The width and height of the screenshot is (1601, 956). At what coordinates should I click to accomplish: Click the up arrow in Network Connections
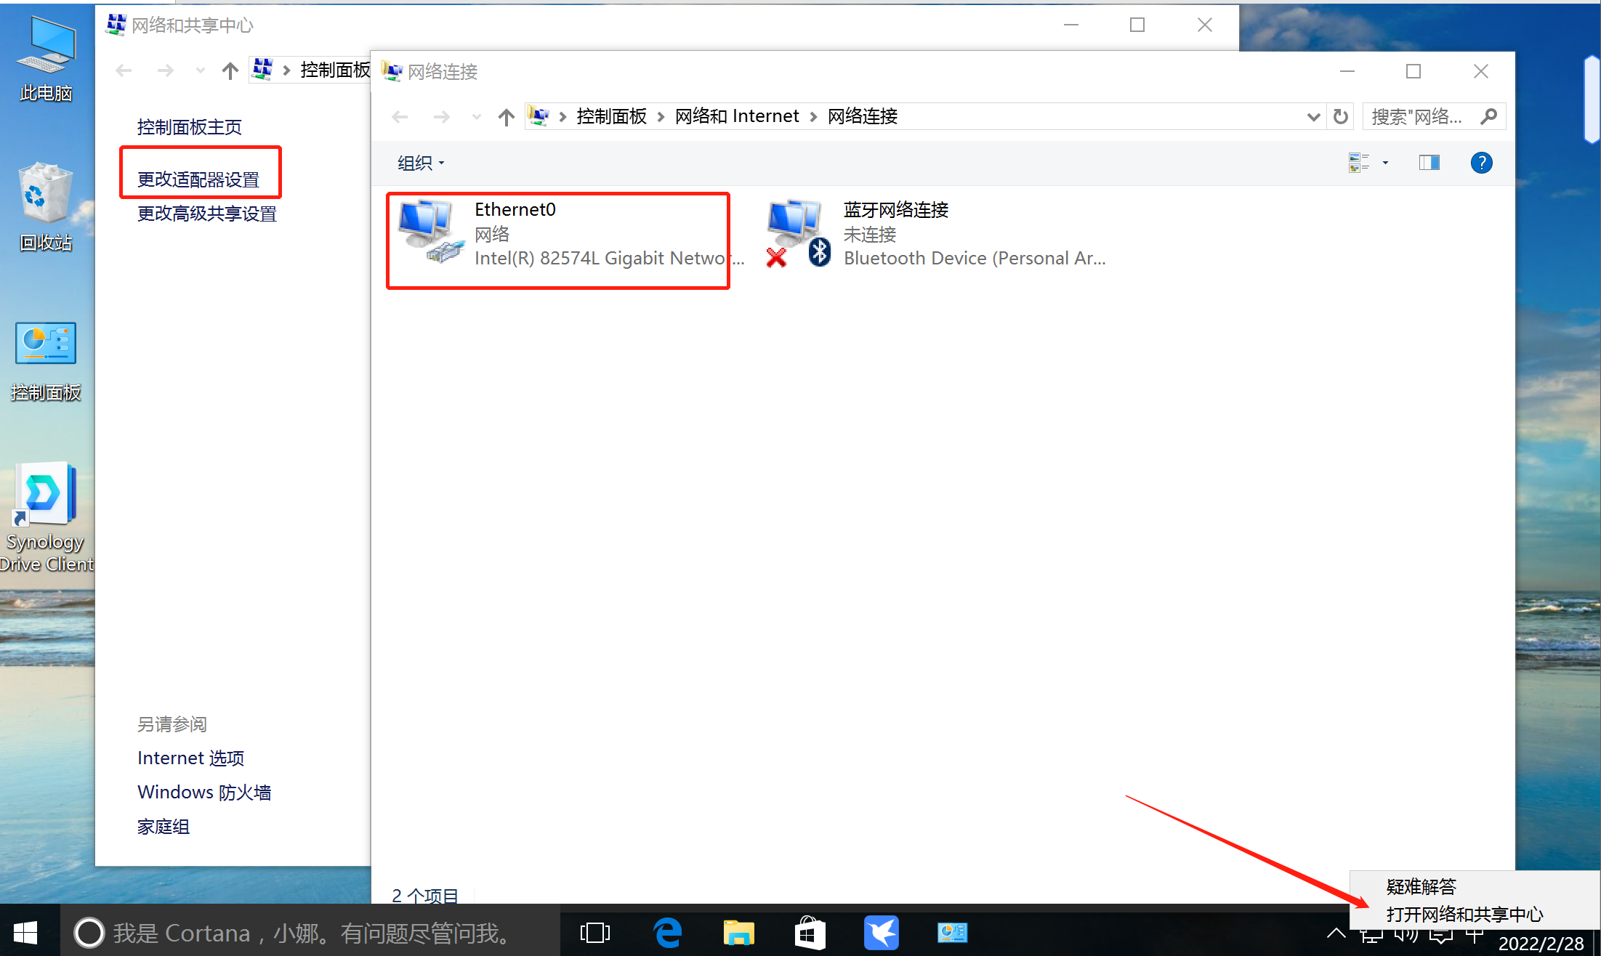(506, 116)
